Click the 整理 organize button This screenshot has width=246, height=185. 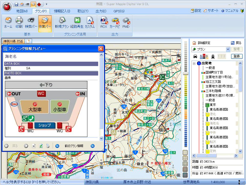(237, 49)
